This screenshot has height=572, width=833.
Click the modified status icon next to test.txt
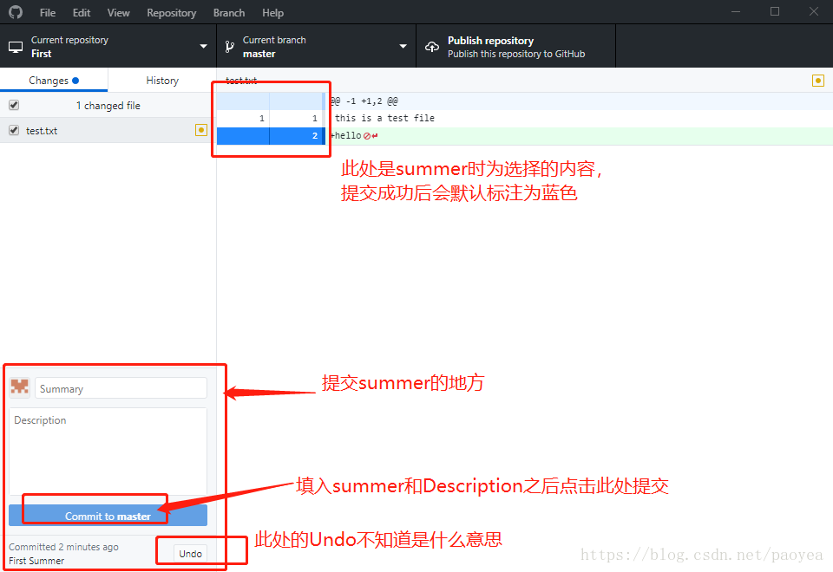200,130
